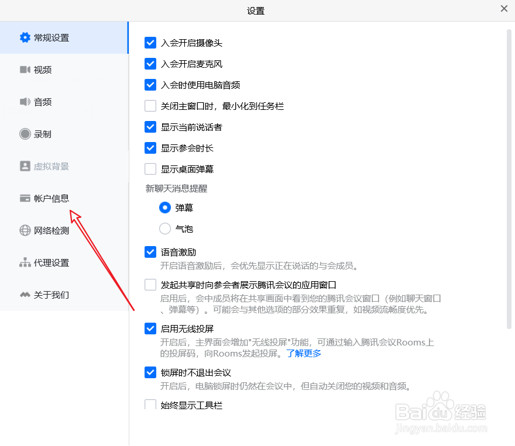Disable 语音激励 checkbox
The width and height of the screenshot is (515, 446).
click(150, 252)
